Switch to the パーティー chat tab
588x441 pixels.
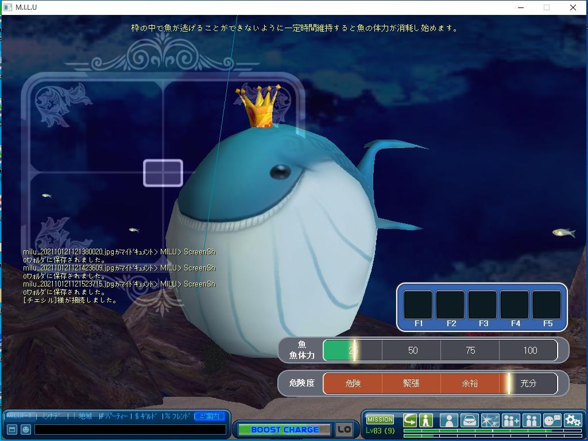(114, 416)
